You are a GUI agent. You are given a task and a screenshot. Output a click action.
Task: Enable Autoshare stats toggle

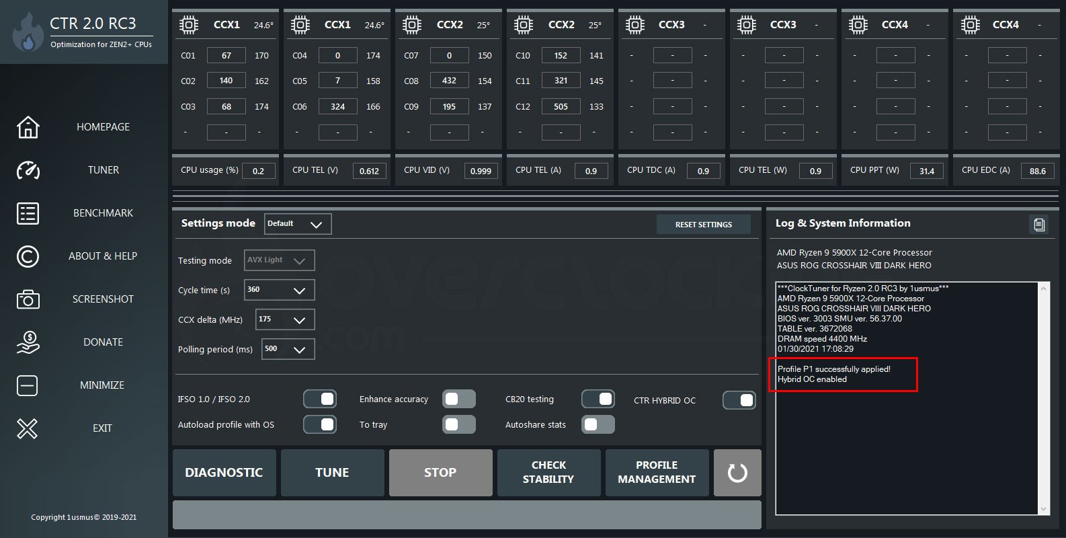point(598,425)
